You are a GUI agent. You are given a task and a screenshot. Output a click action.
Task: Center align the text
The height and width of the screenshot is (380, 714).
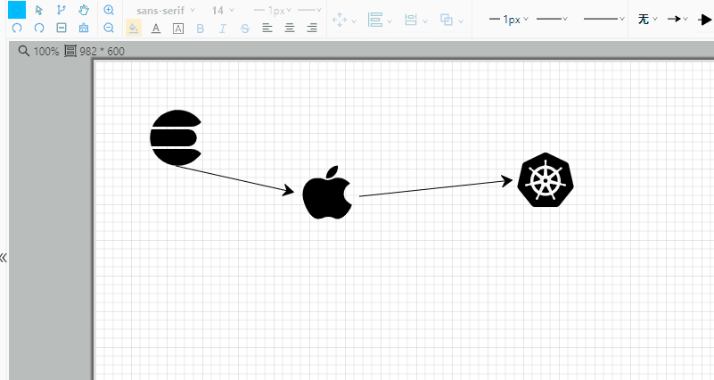coord(290,29)
